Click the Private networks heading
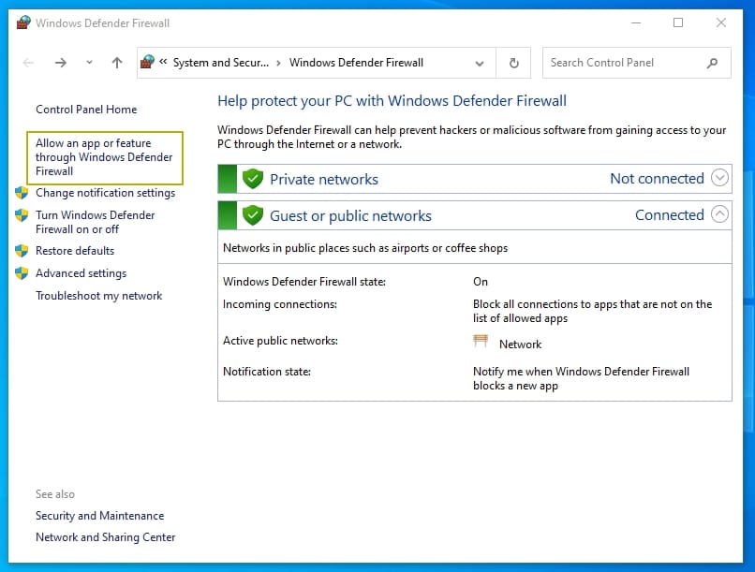This screenshot has height=572, width=755. click(x=324, y=179)
